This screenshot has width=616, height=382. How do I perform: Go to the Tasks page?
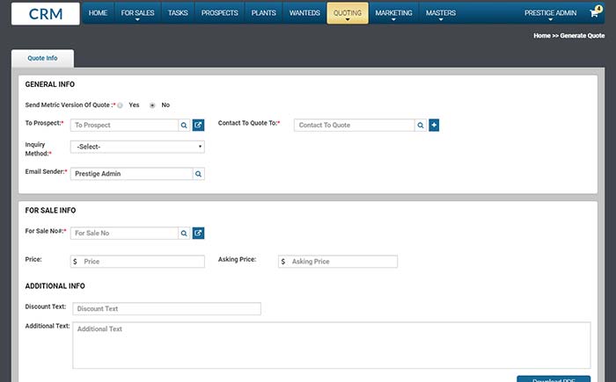178,14
